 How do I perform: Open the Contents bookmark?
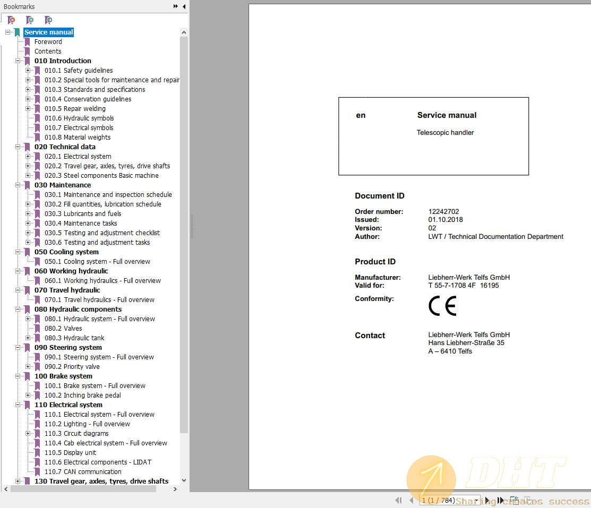click(x=47, y=51)
